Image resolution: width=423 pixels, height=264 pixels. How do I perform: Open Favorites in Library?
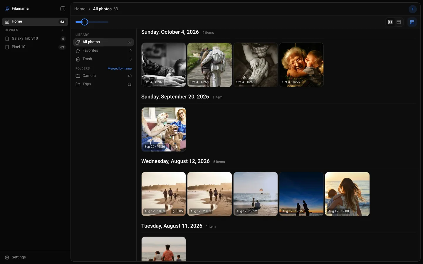103,51
